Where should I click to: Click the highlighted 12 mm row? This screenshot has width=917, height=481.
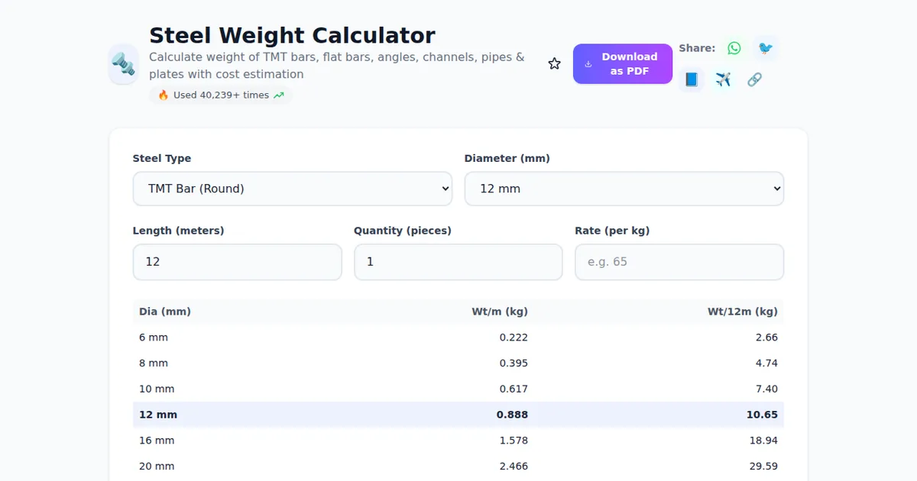click(458, 415)
